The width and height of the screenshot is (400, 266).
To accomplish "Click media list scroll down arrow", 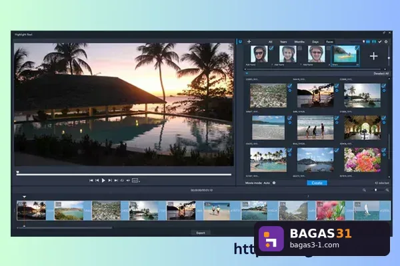I will tap(389, 177).
